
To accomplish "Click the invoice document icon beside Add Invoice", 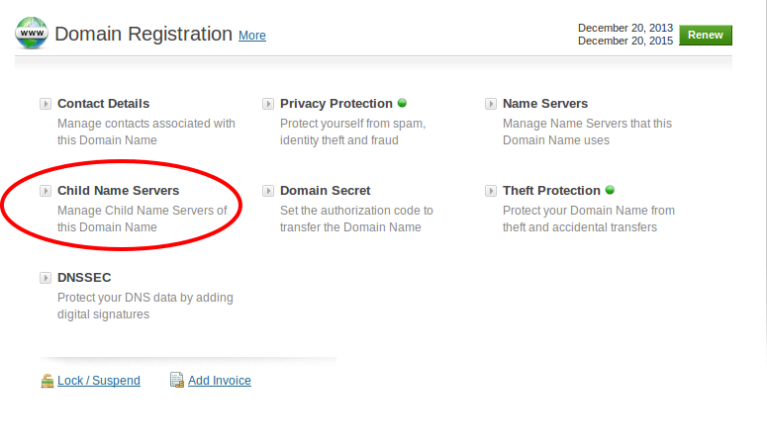I will click(x=176, y=380).
